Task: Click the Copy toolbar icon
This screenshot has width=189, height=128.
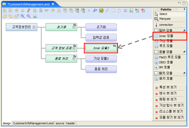Action: click(x=113, y=11)
